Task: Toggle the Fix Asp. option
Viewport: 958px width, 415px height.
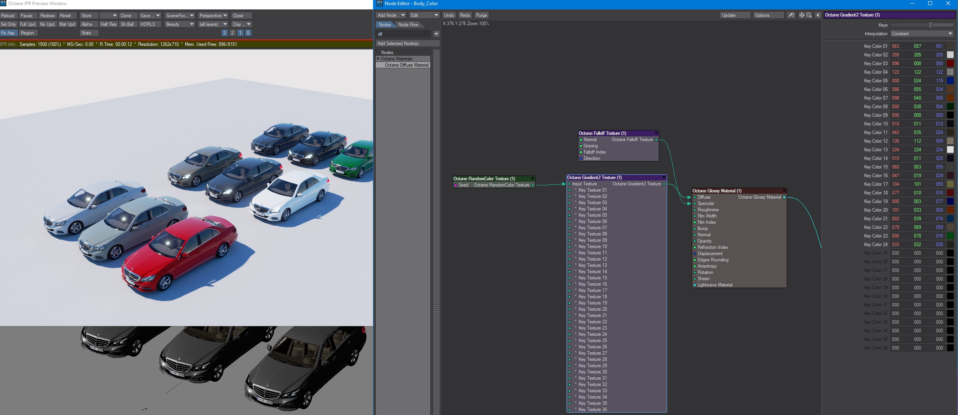Action: pyautogui.click(x=8, y=33)
